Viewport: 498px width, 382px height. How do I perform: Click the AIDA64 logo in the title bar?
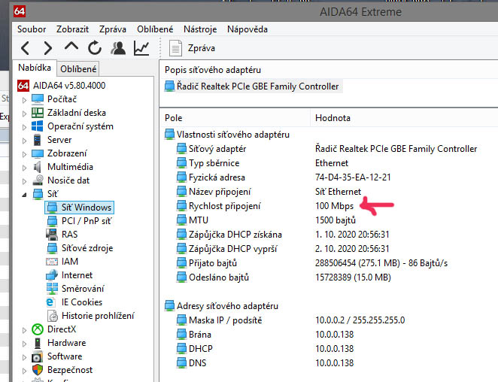[x=20, y=11]
